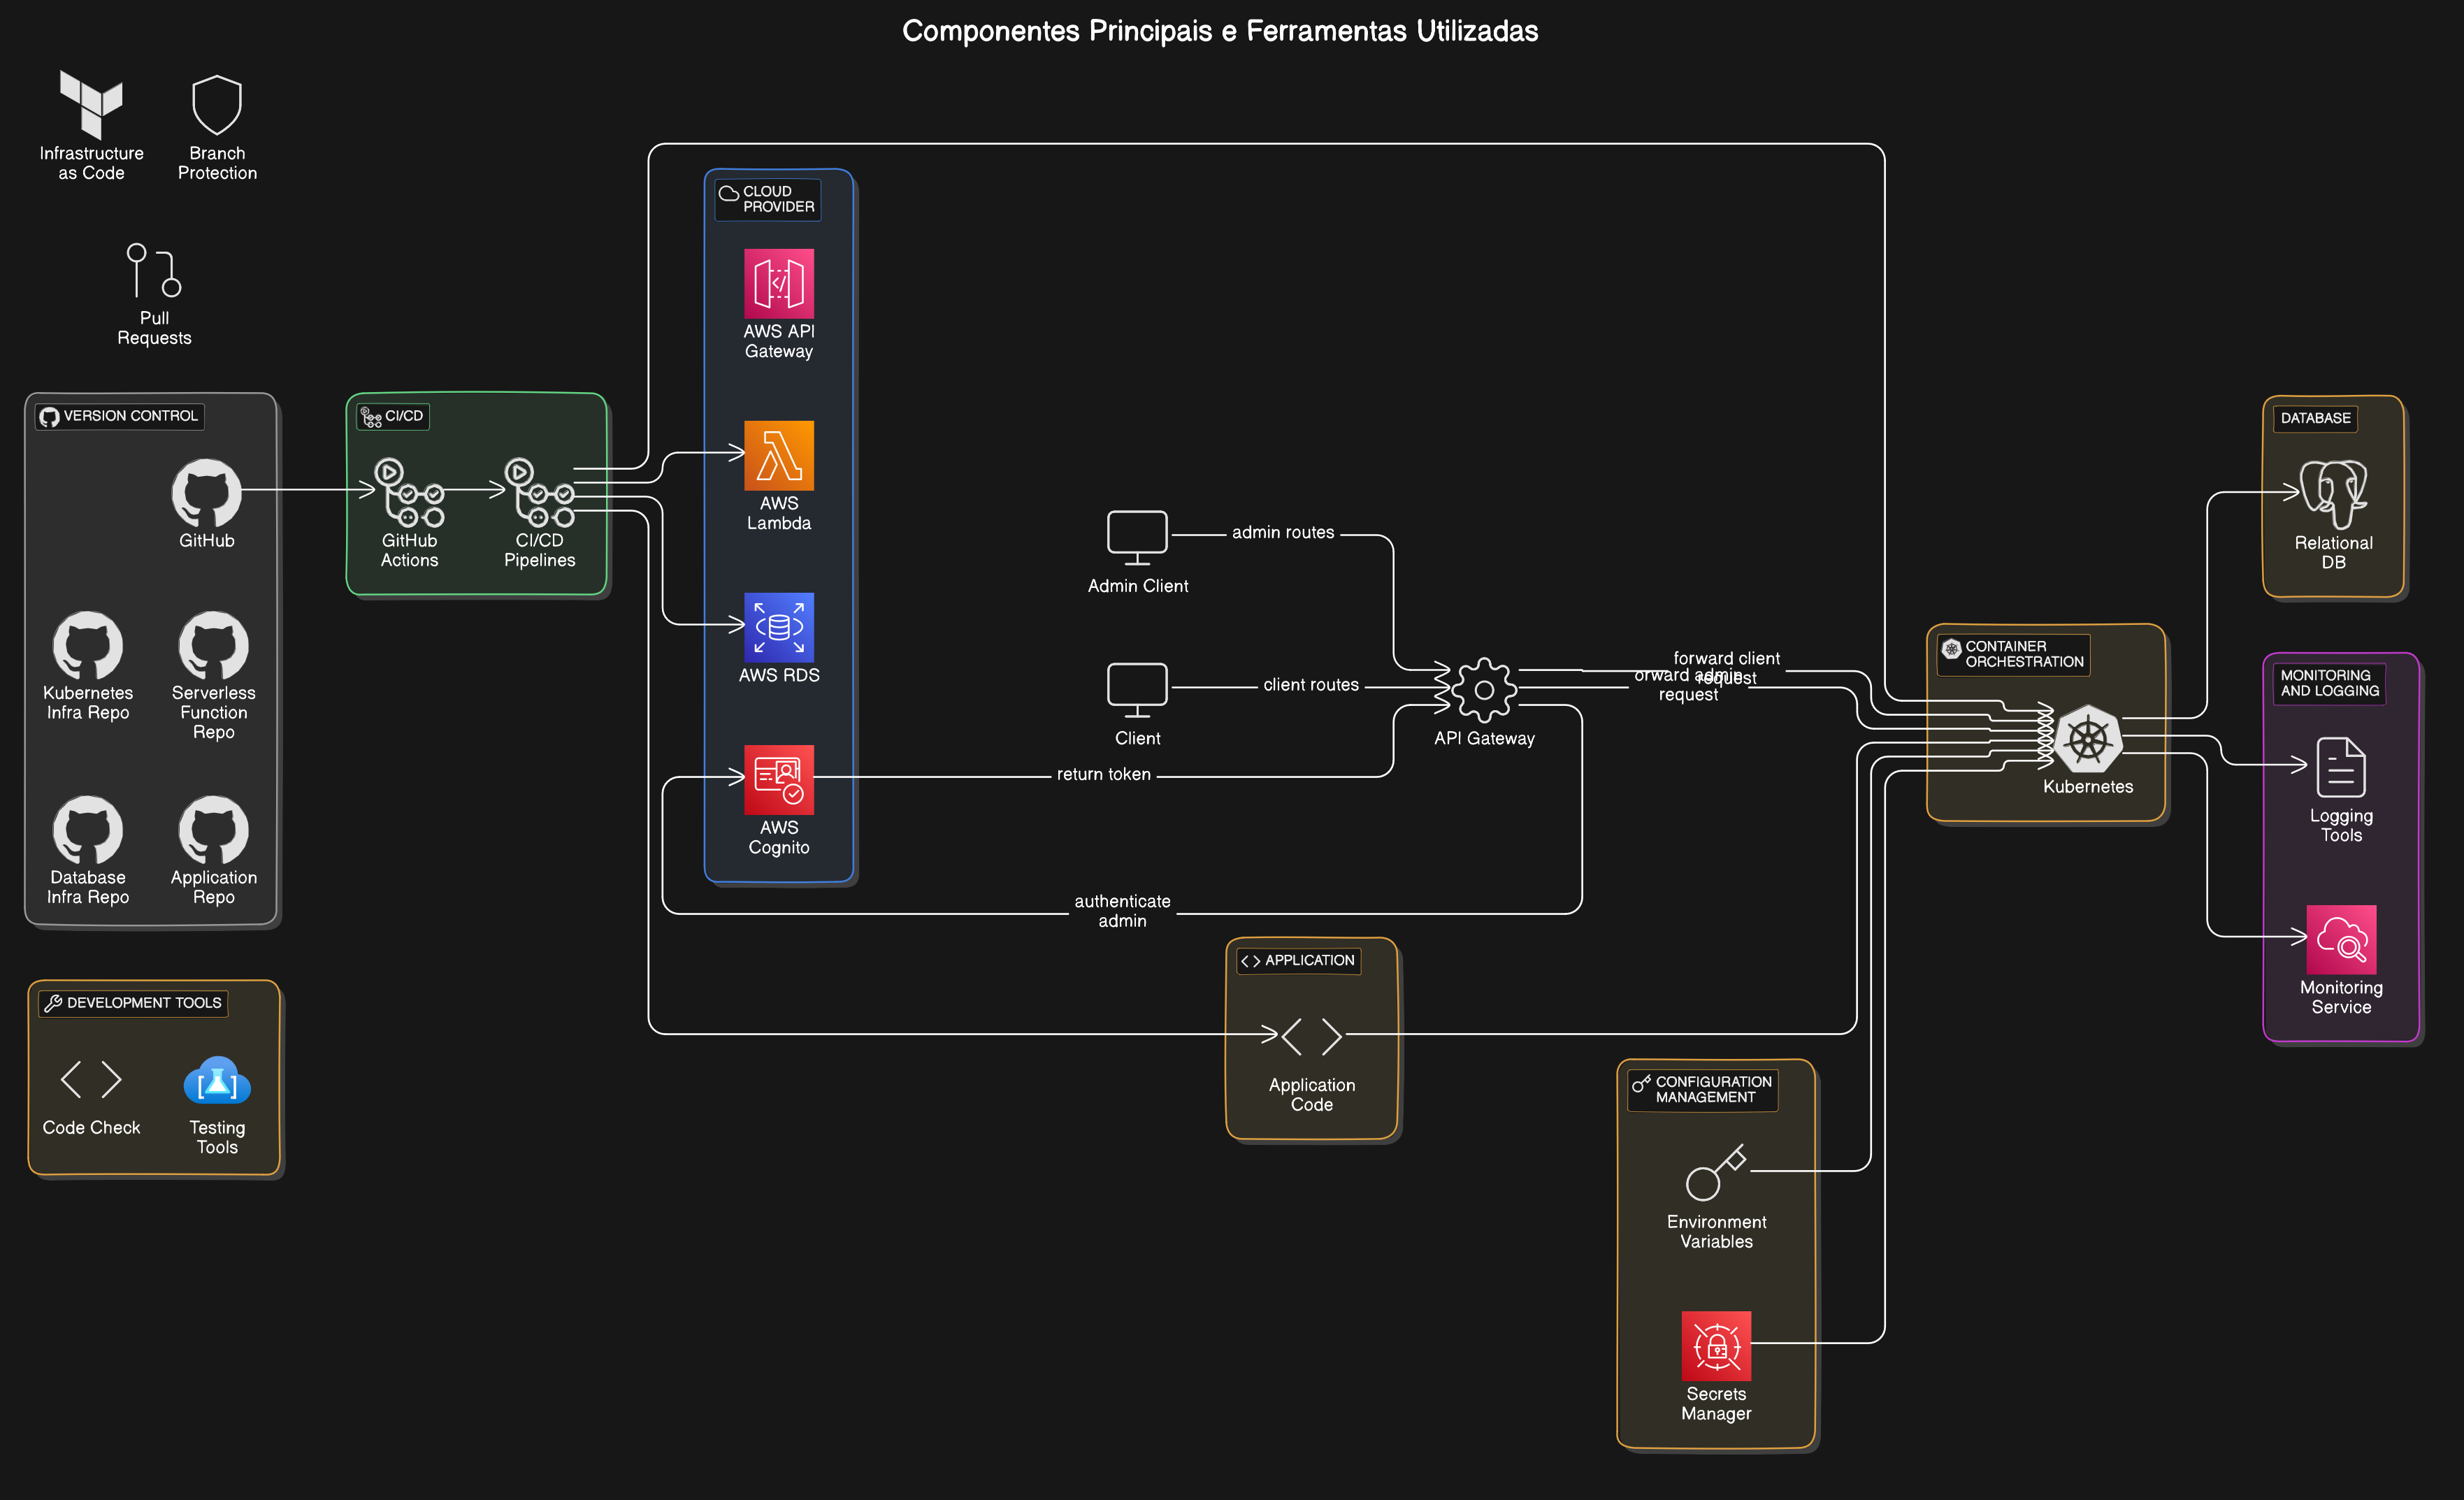Click the diagram title text

click(x=1219, y=31)
